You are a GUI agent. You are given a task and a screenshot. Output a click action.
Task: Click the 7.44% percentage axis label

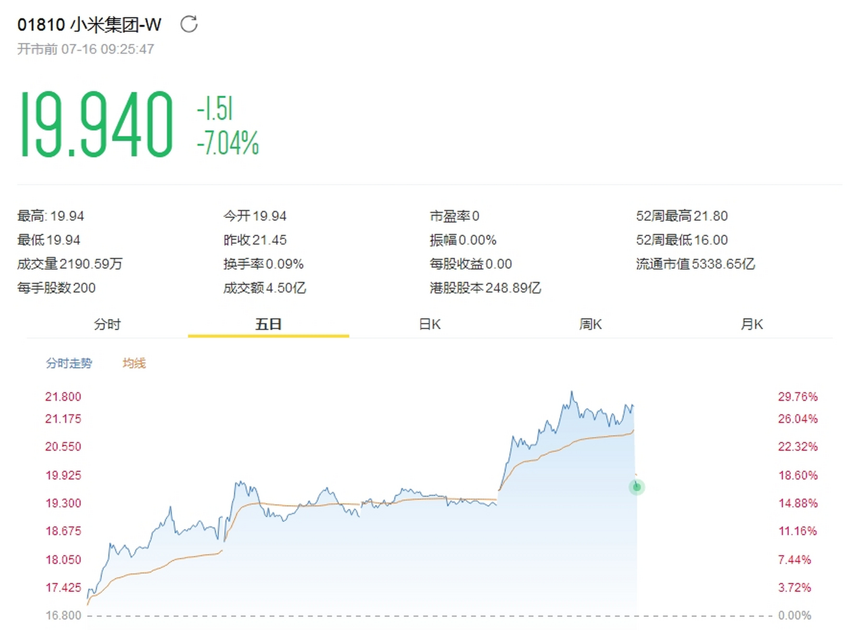point(795,560)
